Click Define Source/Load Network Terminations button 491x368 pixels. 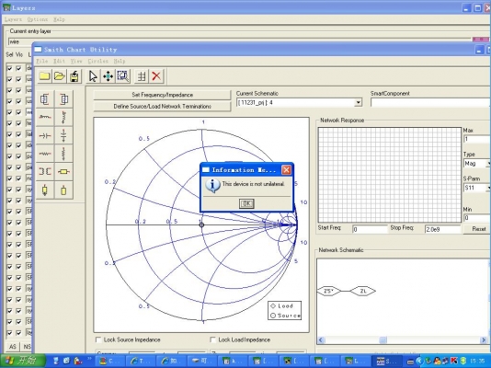pos(162,106)
